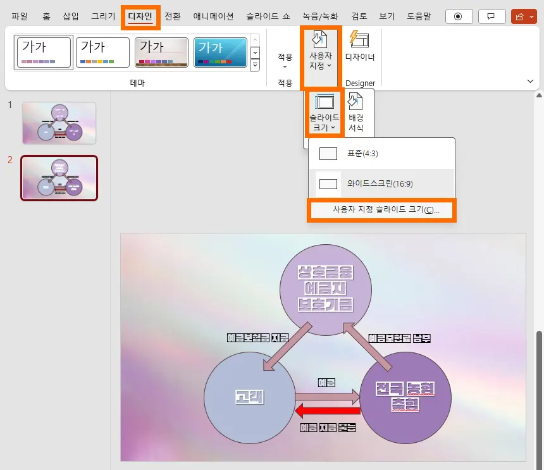Select the 상호금융 예금자 보호기금 circle

(x=325, y=290)
